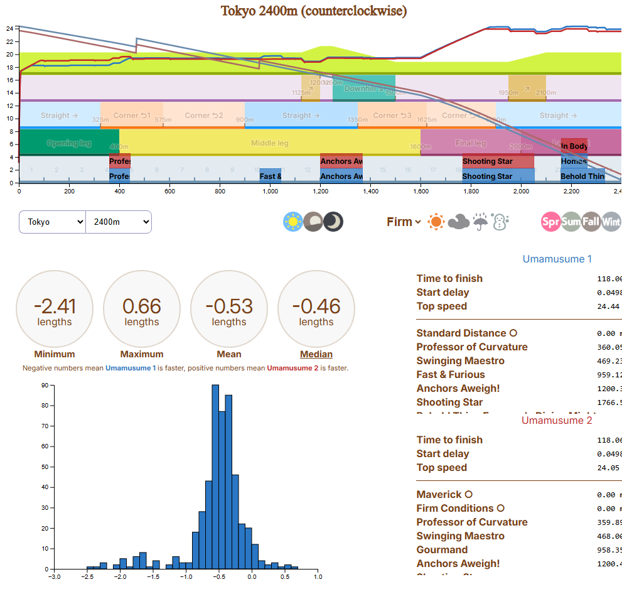The image size is (622, 594).
Task: Click the blue Fast & Furious skill marker
Action: pos(270,176)
